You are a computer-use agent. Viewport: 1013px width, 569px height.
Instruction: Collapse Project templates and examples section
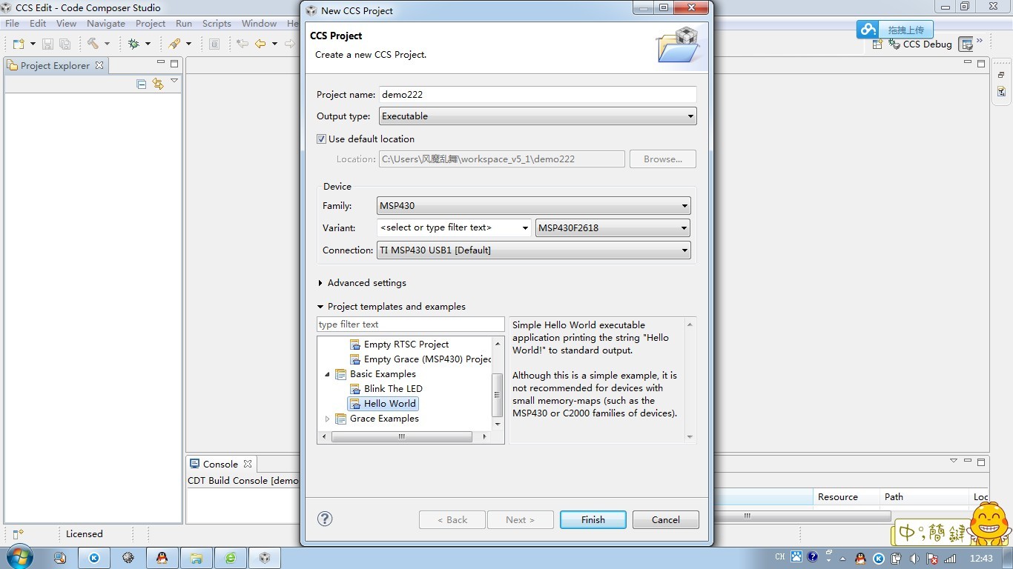[320, 307]
